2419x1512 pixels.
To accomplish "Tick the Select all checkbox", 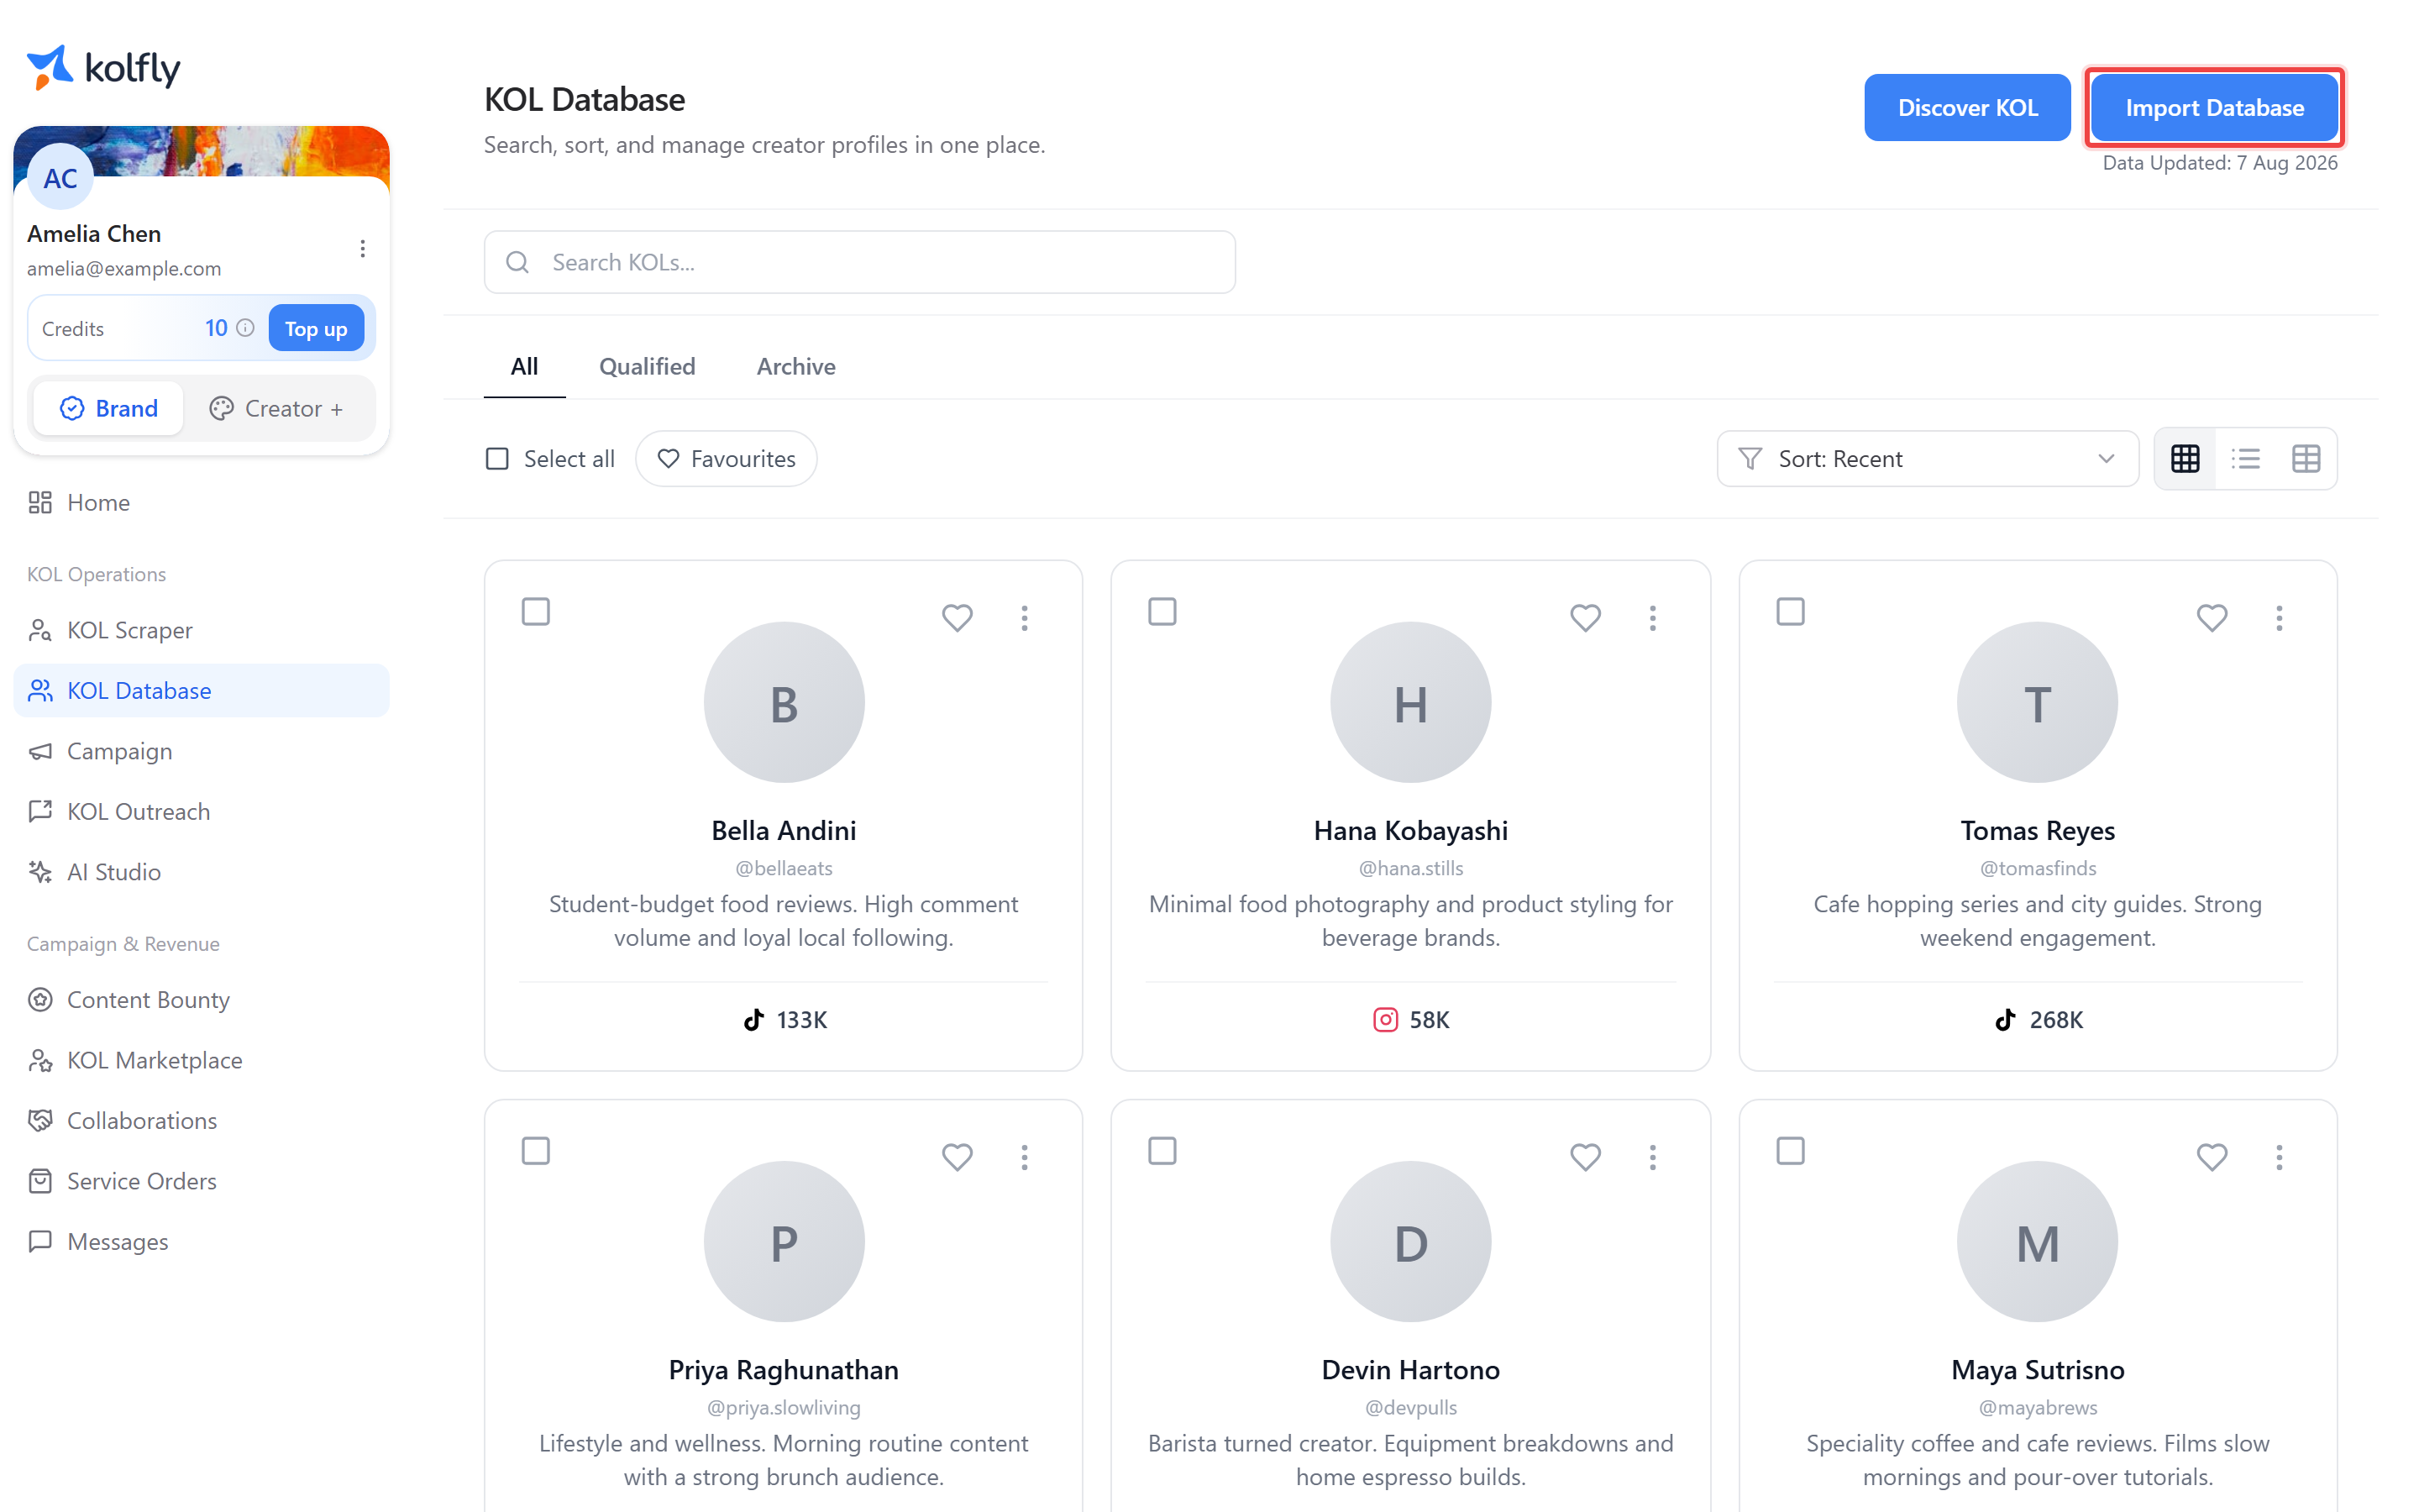I will pyautogui.click(x=496, y=459).
